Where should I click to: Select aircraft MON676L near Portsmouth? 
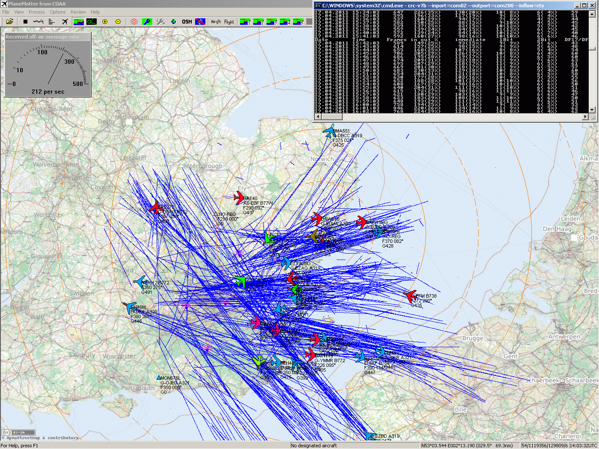159,378
